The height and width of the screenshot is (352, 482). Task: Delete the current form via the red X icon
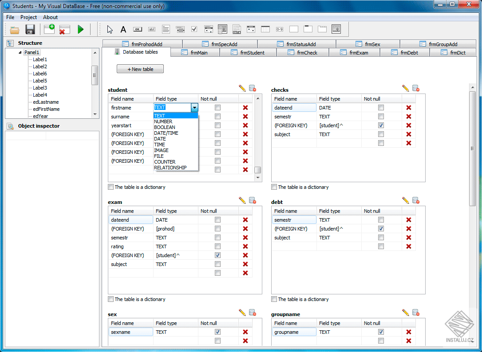coord(64,29)
